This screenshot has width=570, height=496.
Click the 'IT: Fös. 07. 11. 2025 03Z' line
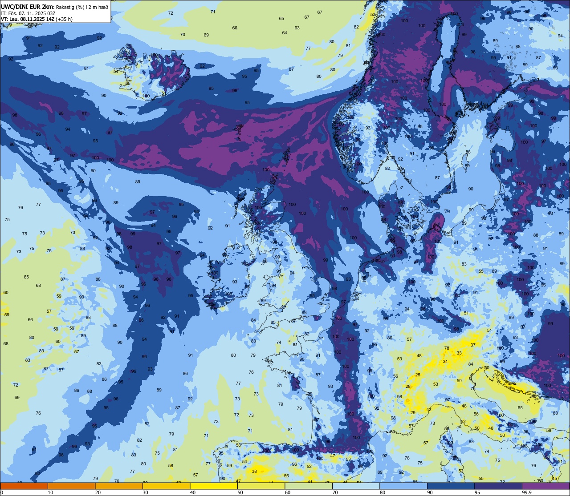(28, 13)
